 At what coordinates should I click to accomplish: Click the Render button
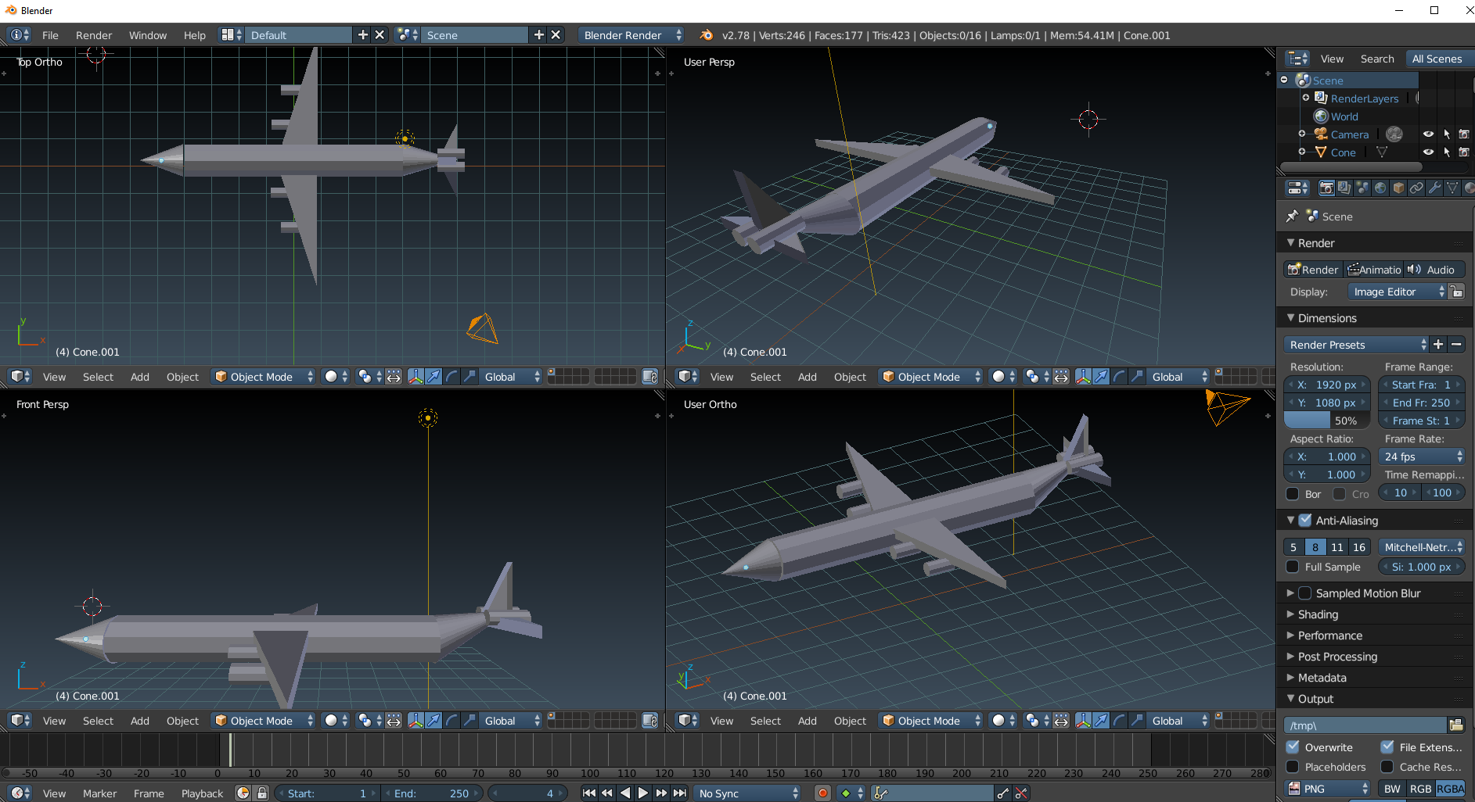coord(1312,269)
